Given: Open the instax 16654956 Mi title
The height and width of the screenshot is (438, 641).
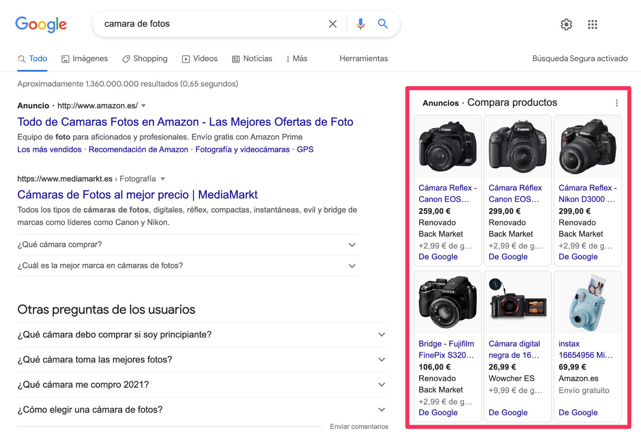Looking at the screenshot, I should coord(585,349).
